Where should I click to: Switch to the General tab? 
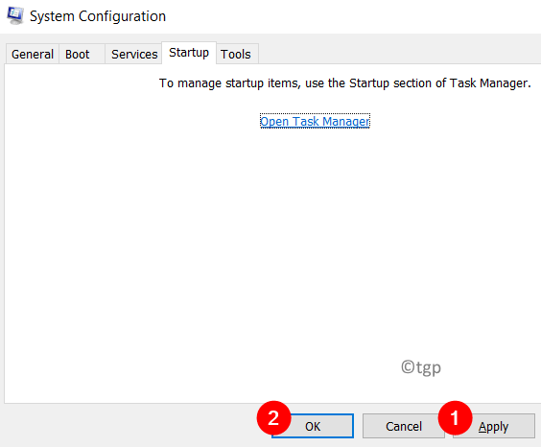point(33,54)
